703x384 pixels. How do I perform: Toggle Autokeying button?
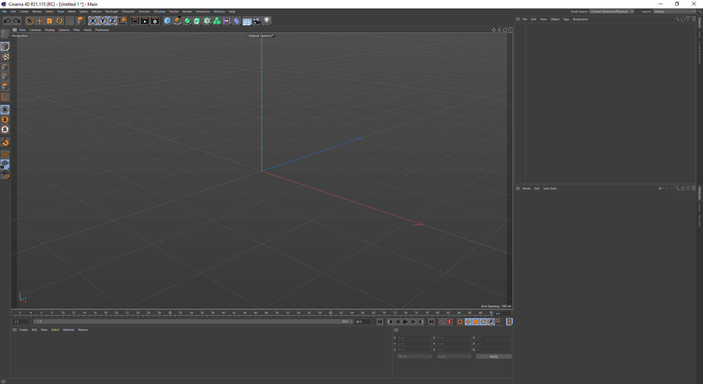click(x=450, y=322)
